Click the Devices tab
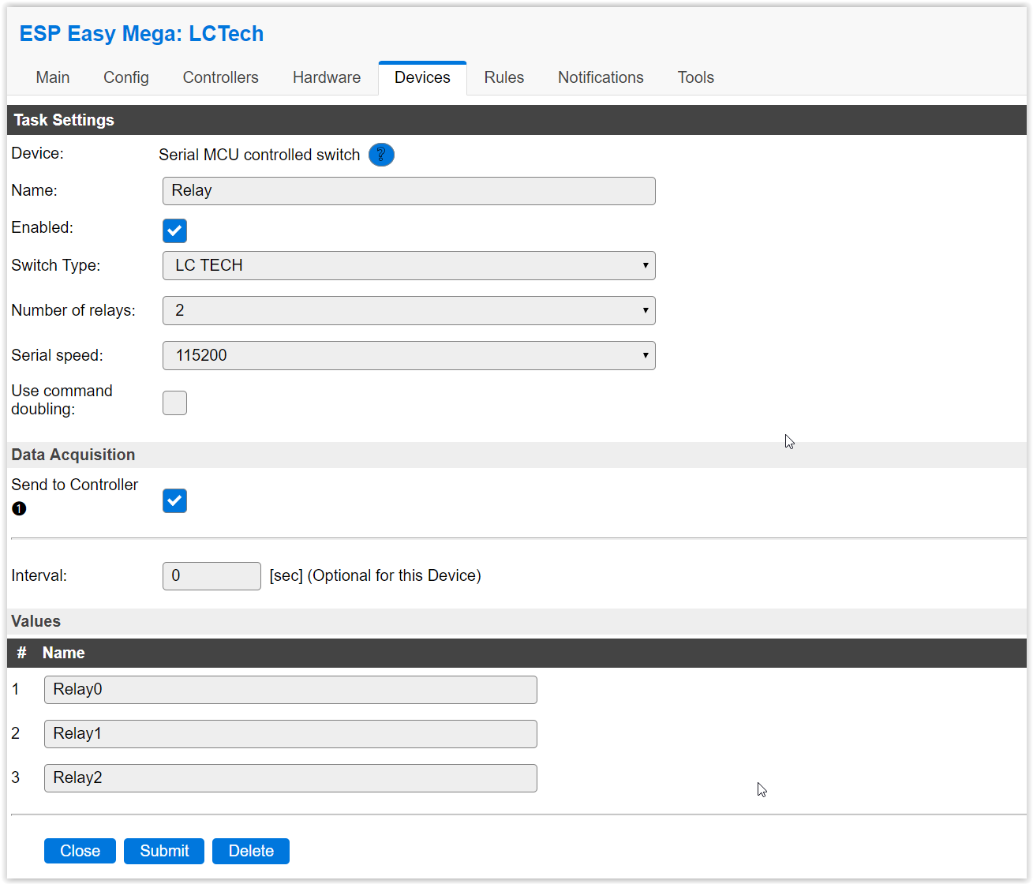Viewport: 1033px width, 884px height. click(422, 77)
